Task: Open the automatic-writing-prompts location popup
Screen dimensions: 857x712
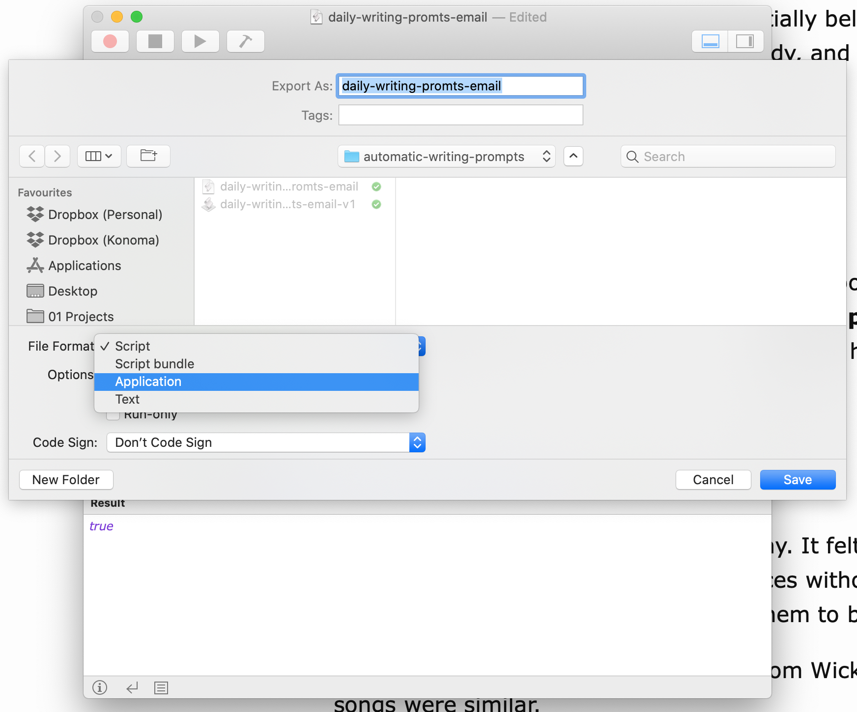Action: tap(447, 156)
